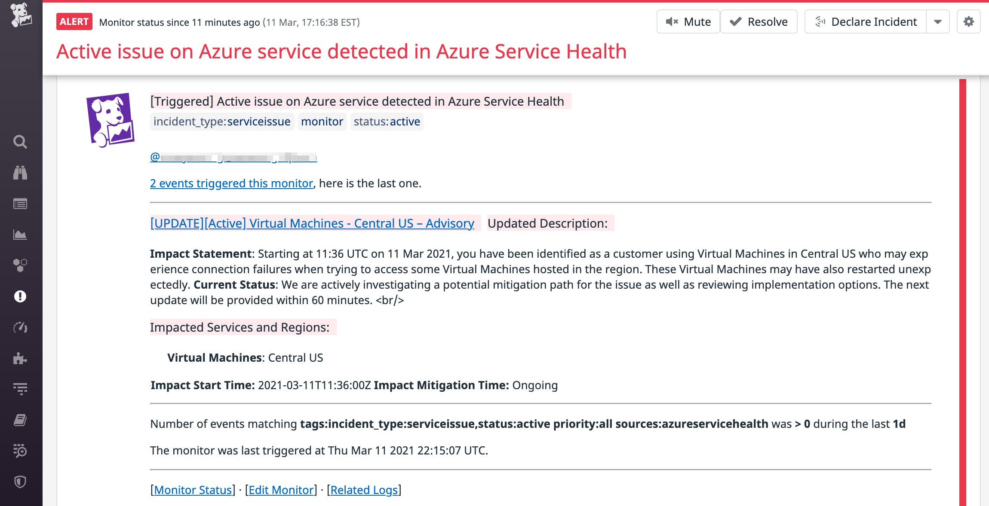Image resolution: width=989 pixels, height=506 pixels.
Task: Open '2 events triggered this monitor' link
Action: pos(231,183)
